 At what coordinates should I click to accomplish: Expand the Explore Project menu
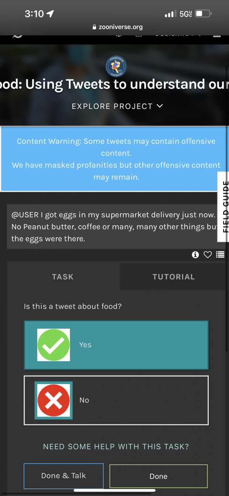point(117,106)
